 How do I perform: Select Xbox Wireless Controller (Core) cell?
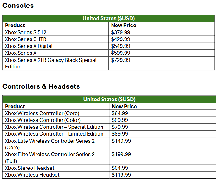[42, 113]
